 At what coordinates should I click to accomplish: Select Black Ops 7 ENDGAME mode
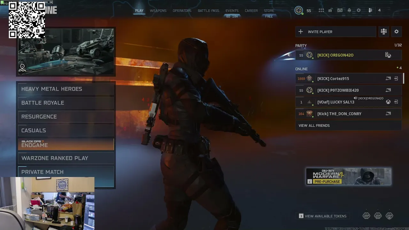click(66, 144)
